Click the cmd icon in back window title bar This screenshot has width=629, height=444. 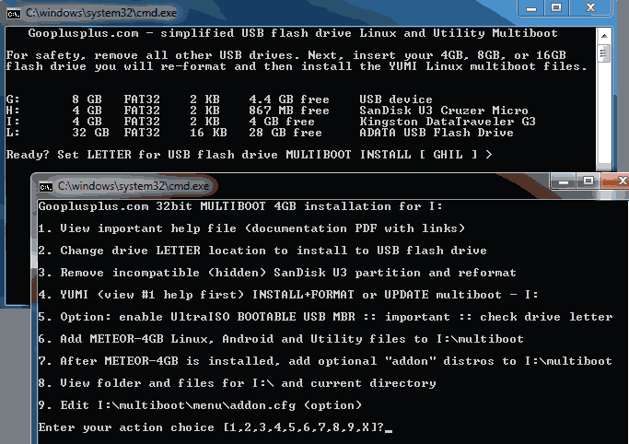(x=14, y=14)
